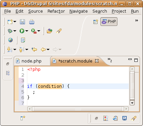Expand the Forward history dropdown arrow

point(60,50)
